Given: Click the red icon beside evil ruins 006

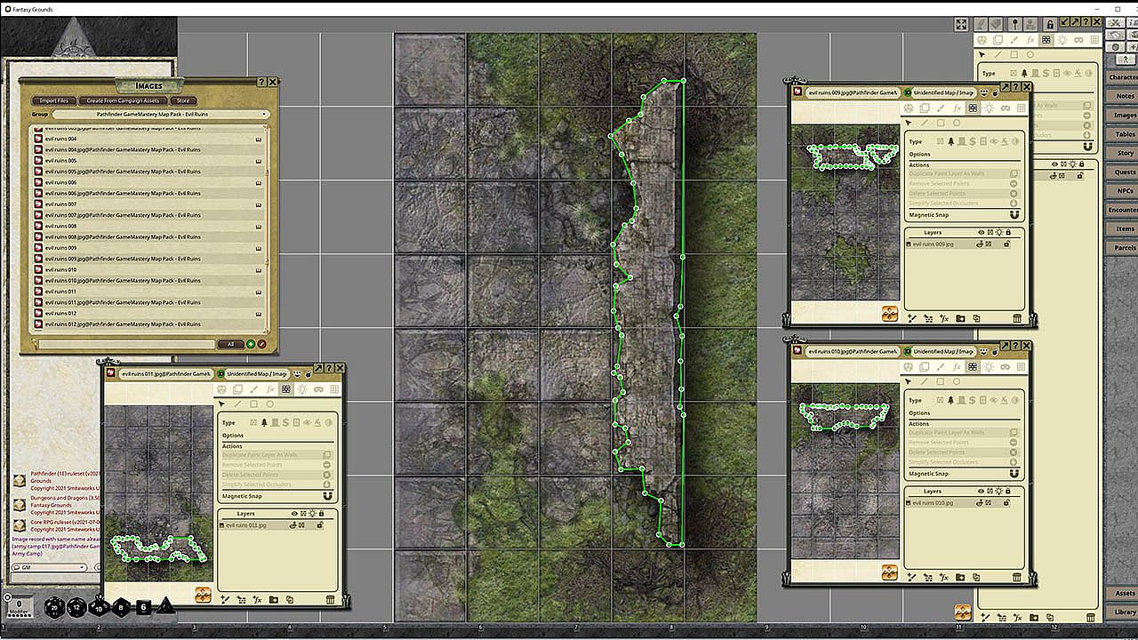Looking at the screenshot, I should [x=38, y=182].
